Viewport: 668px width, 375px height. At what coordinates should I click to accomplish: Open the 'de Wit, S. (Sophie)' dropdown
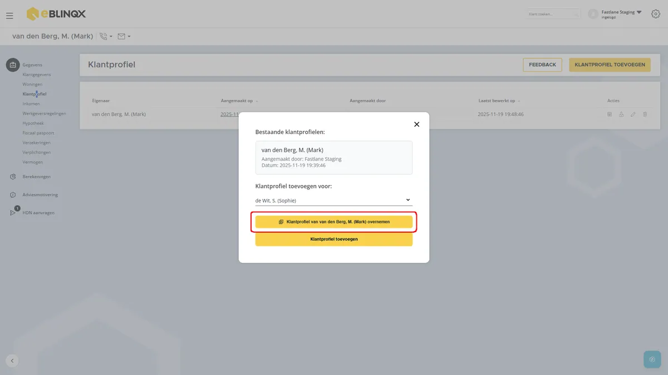point(333,200)
